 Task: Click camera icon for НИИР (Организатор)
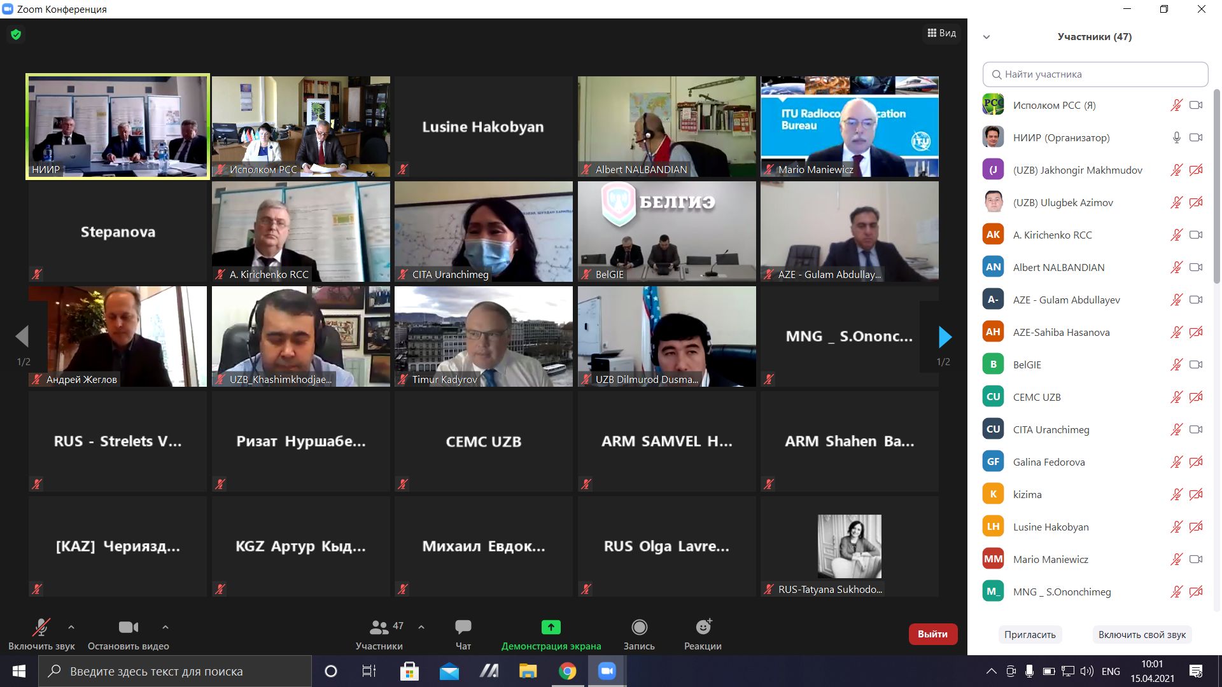coord(1196,137)
